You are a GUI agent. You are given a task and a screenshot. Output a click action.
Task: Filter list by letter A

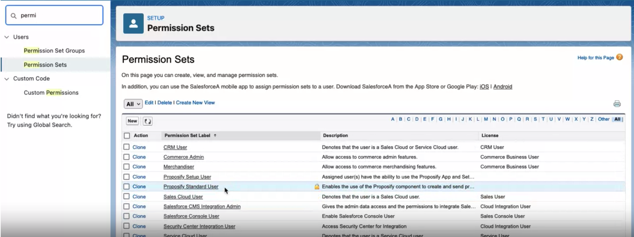click(393, 119)
